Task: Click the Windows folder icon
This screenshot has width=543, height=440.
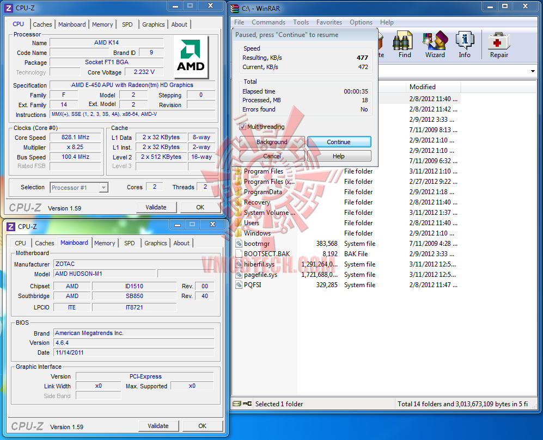Action: point(238,233)
